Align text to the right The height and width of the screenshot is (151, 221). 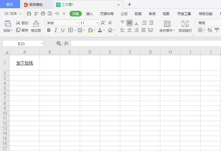coord(136,30)
